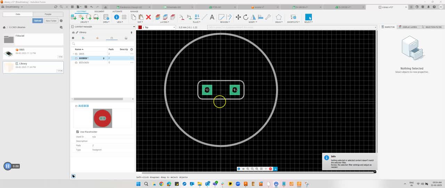
Task: Click Zoom In in the canvas navigation bar
Action: click(x=248, y=169)
